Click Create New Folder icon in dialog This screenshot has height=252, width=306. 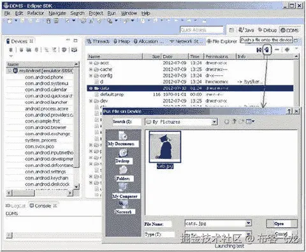[x=242, y=122]
